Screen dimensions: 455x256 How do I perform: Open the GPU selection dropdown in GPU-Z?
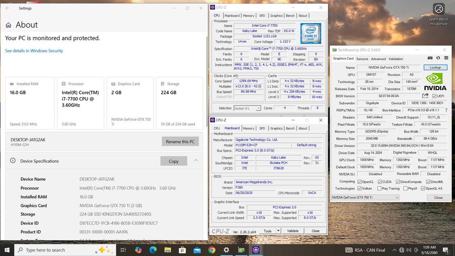pos(365,197)
